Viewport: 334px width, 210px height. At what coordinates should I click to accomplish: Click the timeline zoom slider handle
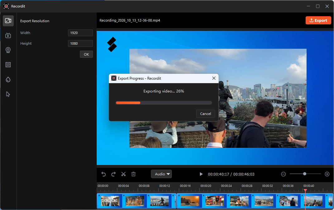point(305,174)
